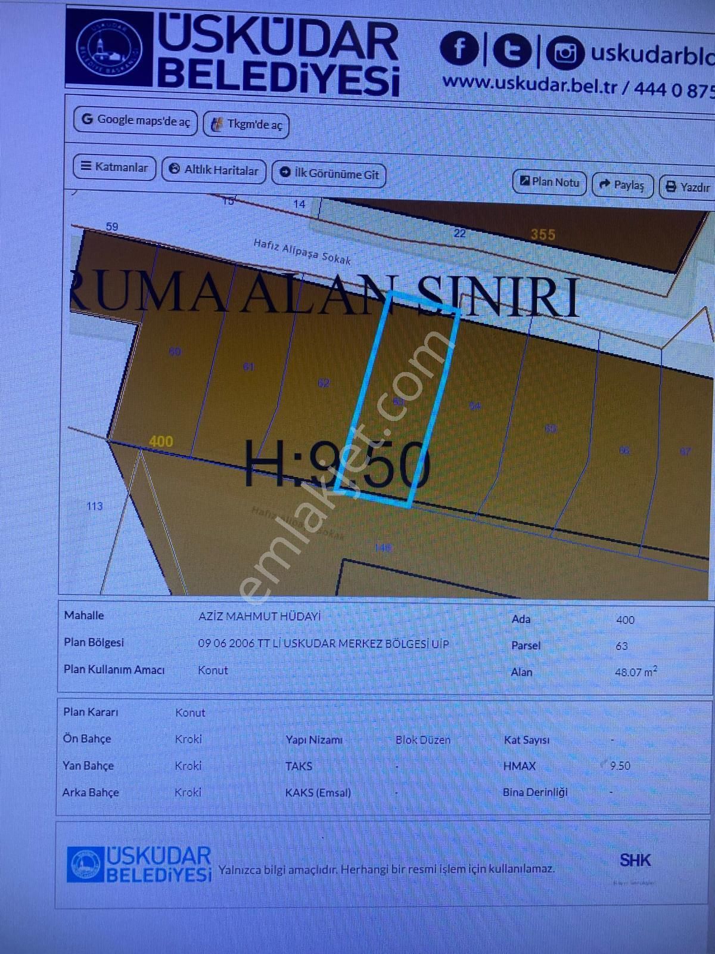Image resolution: width=715 pixels, height=954 pixels.
Task: Click Plan Bölgesi value text
Action: (x=323, y=644)
